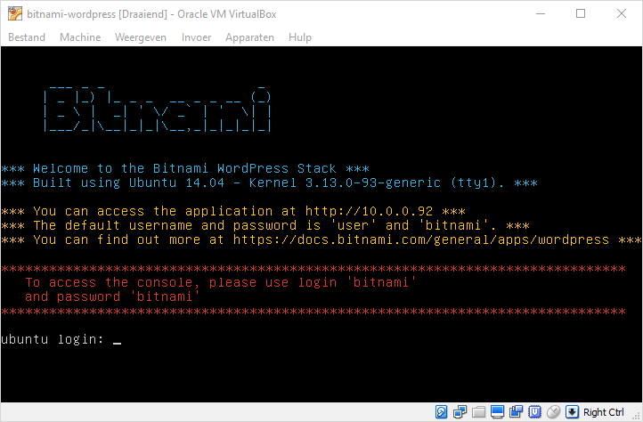Open the Hulp menu
Image resolution: width=643 pixels, height=422 pixels.
(x=300, y=37)
